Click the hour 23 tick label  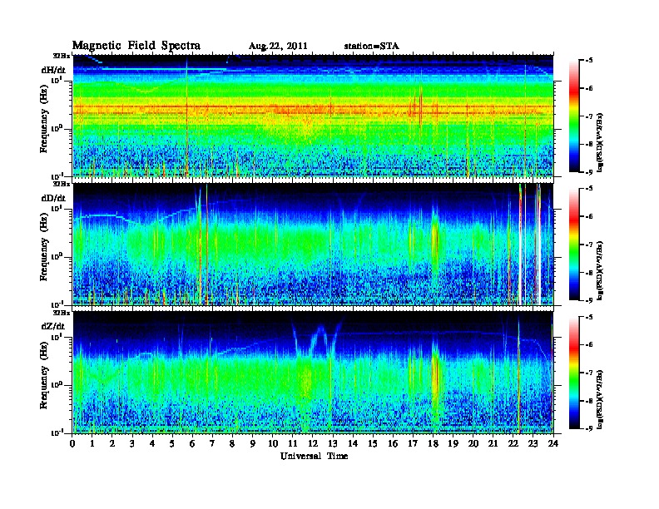coord(533,443)
